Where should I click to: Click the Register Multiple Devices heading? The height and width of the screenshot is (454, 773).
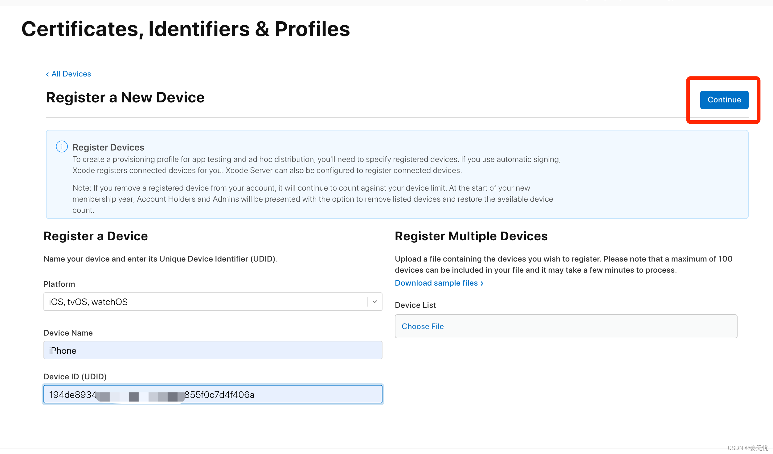pyautogui.click(x=471, y=236)
